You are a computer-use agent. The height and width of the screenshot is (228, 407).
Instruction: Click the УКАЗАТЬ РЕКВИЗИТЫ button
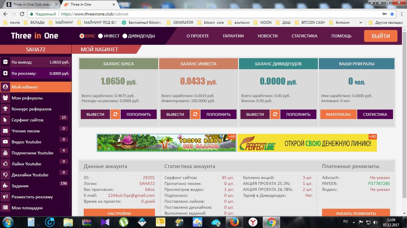(356, 213)
